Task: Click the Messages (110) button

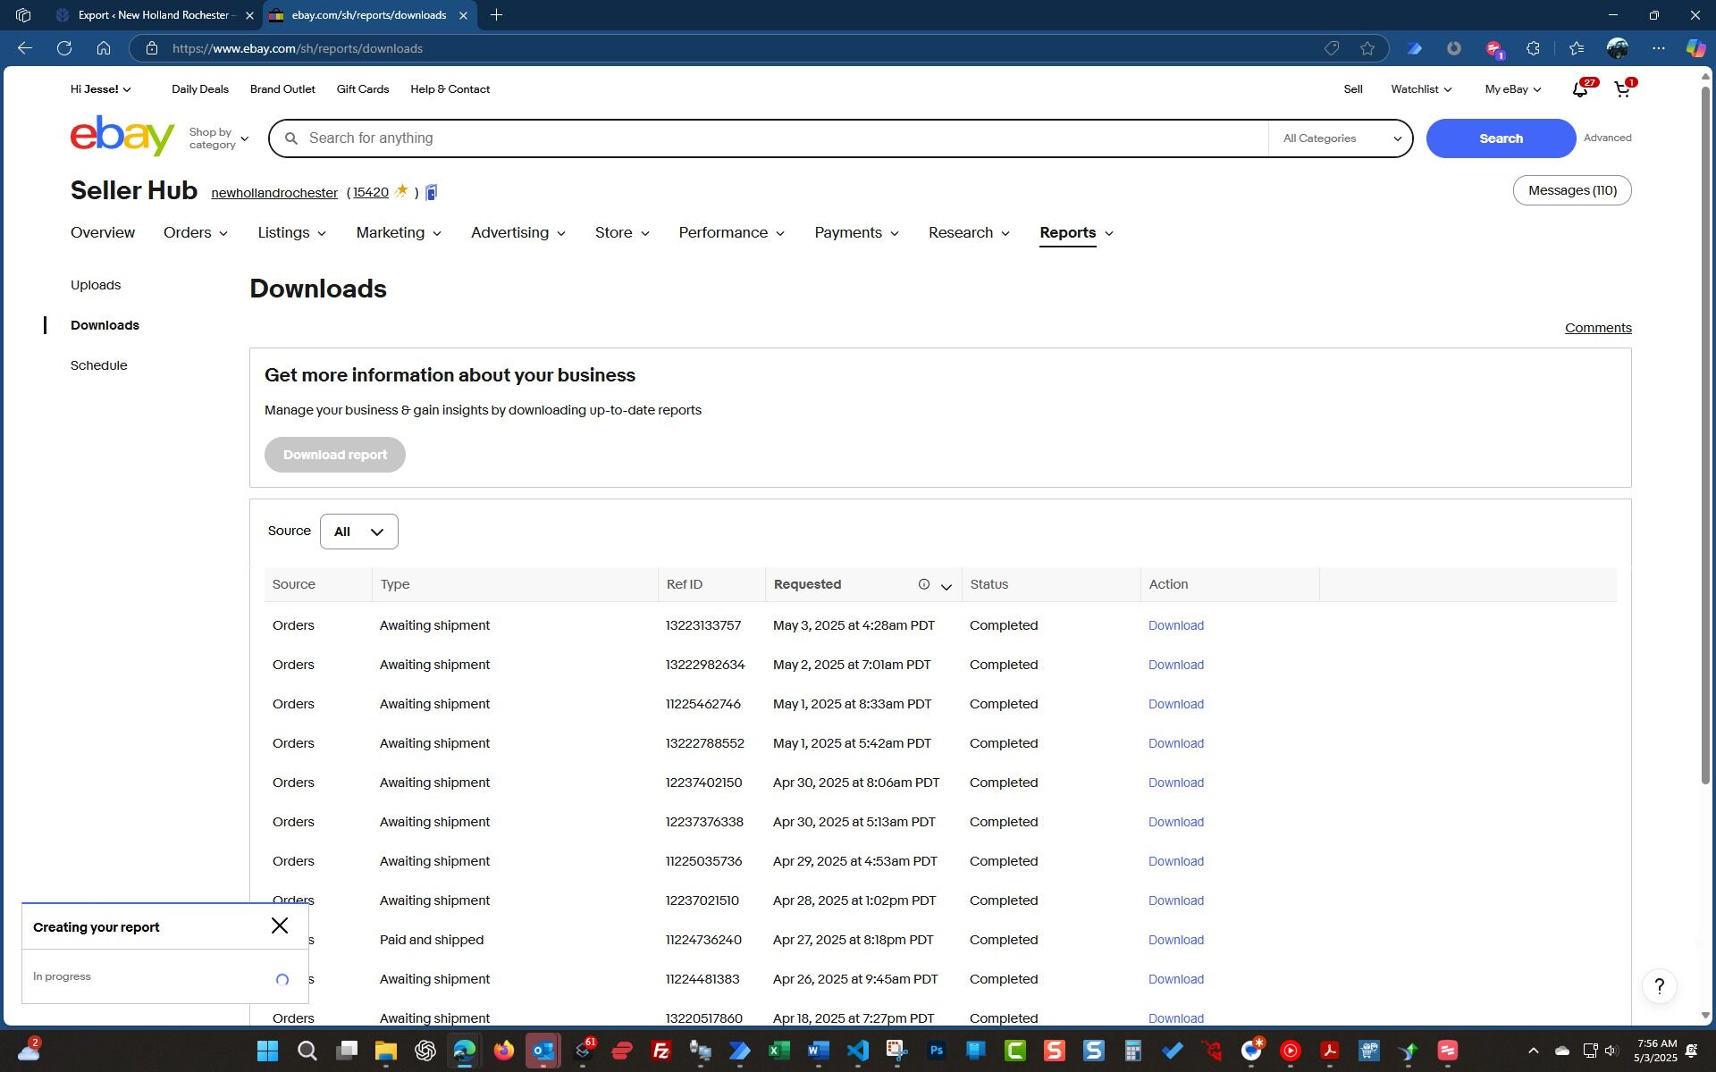Action: coord(1571,190)
